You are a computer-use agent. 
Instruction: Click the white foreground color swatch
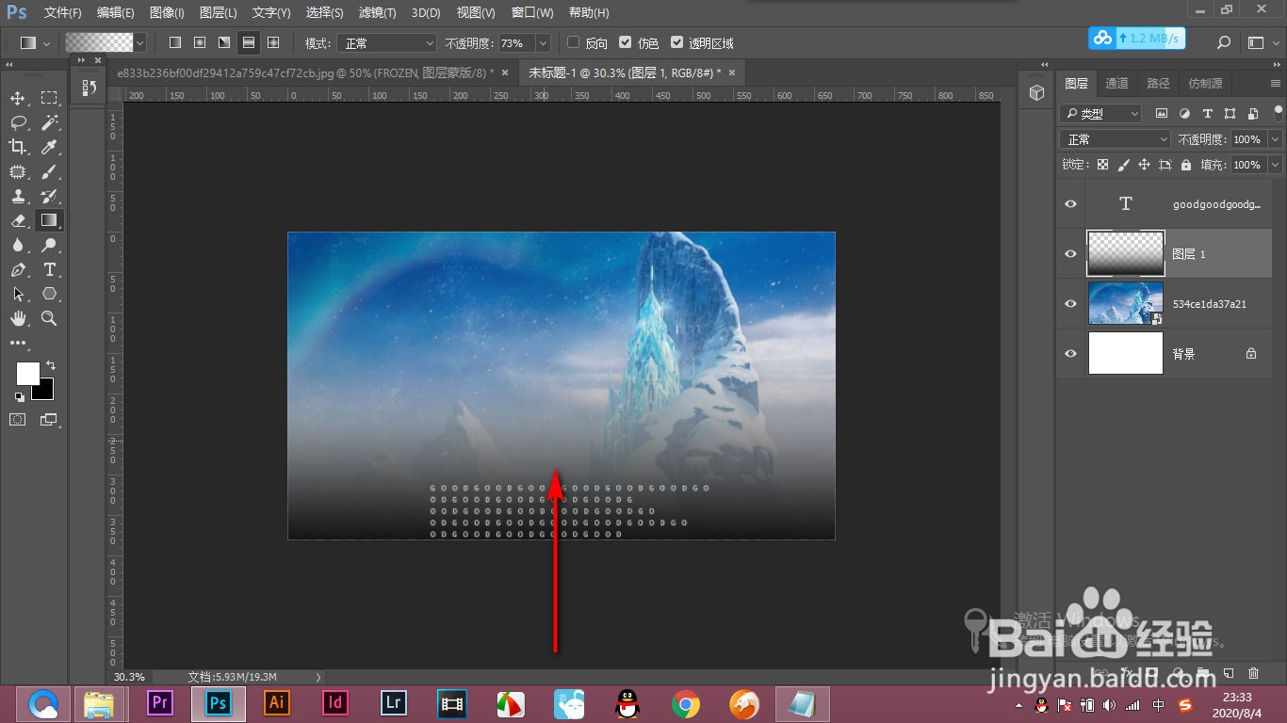(x=25, y=372)
